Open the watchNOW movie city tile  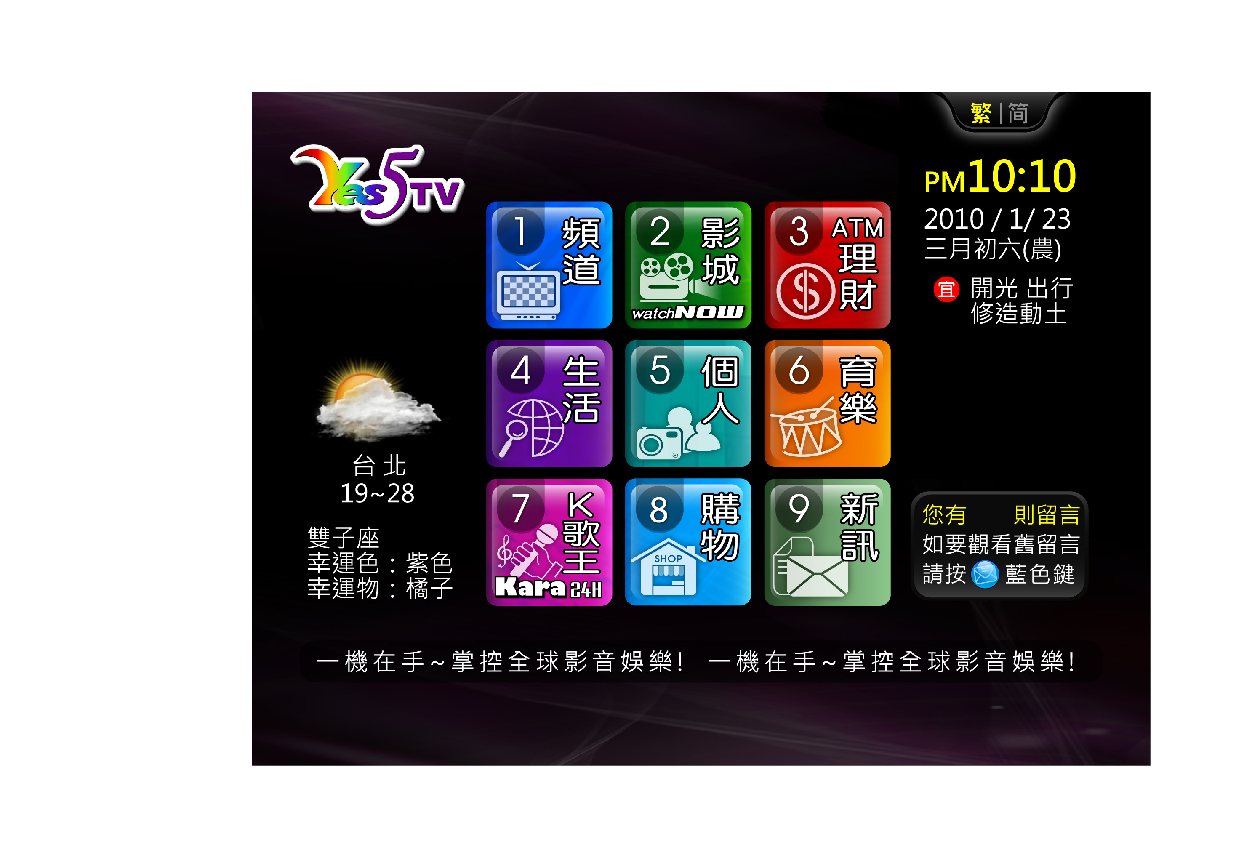(x=688, y=265)
